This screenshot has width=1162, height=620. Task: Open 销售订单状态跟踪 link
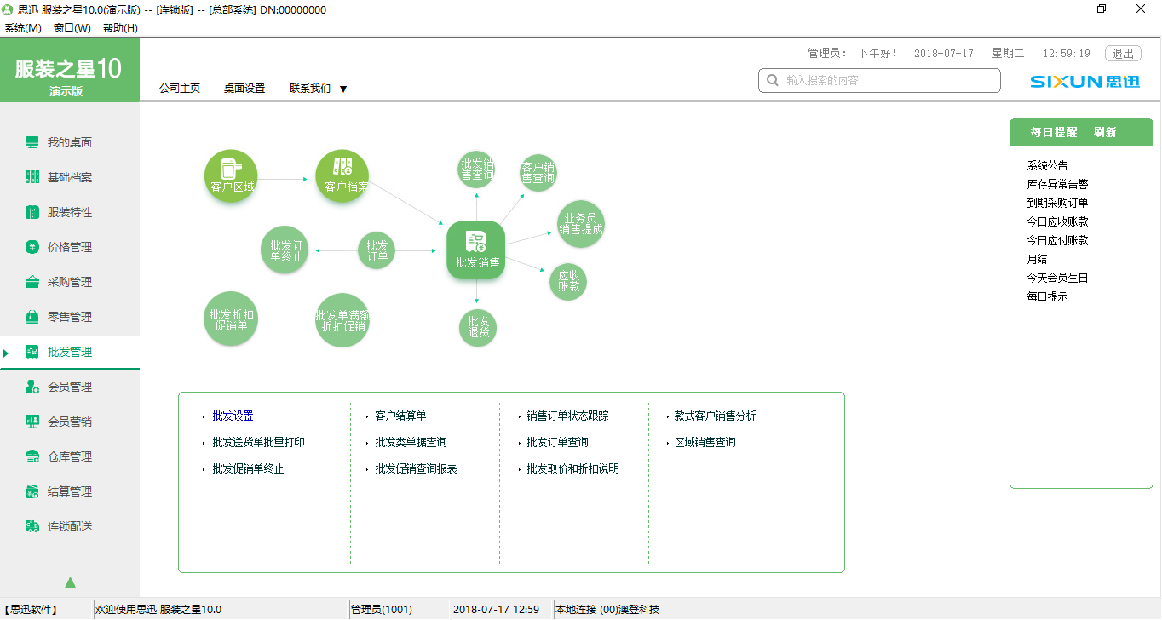click(x=567, y=416)
